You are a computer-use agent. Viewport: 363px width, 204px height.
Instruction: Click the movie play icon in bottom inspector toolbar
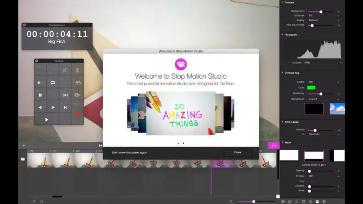(290, 201)
